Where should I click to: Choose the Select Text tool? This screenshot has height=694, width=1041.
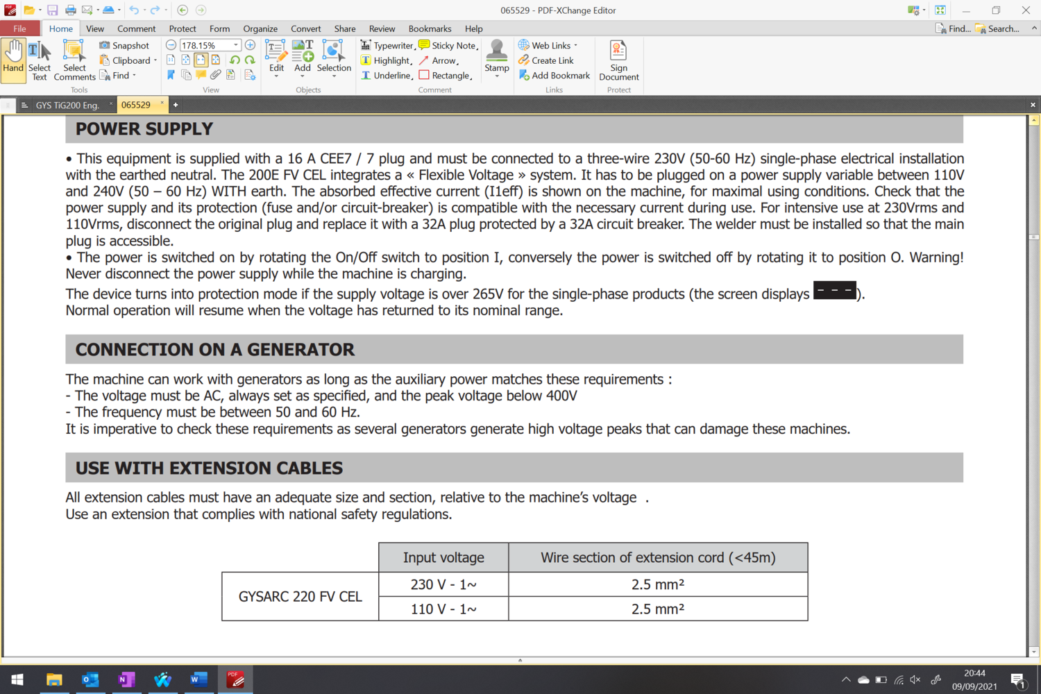40,60
